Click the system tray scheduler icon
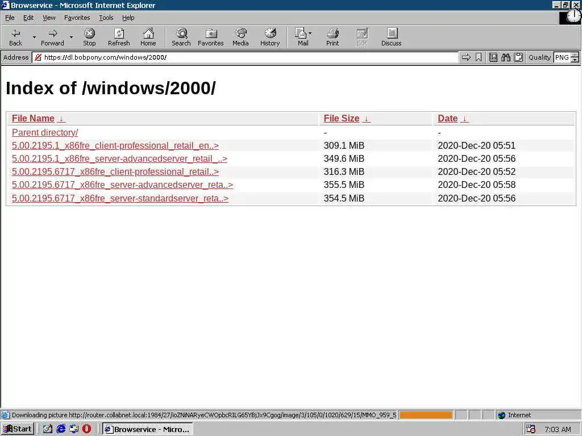 [x=531, y=429]
